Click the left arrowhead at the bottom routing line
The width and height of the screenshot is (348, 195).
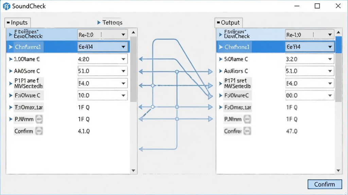[141, 149]
